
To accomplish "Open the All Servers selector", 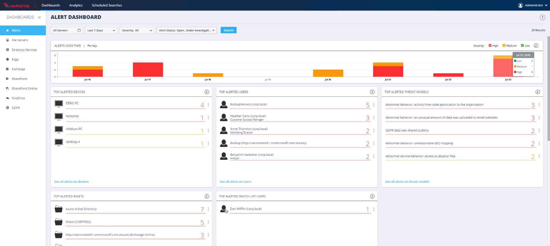I will point(67,30).
